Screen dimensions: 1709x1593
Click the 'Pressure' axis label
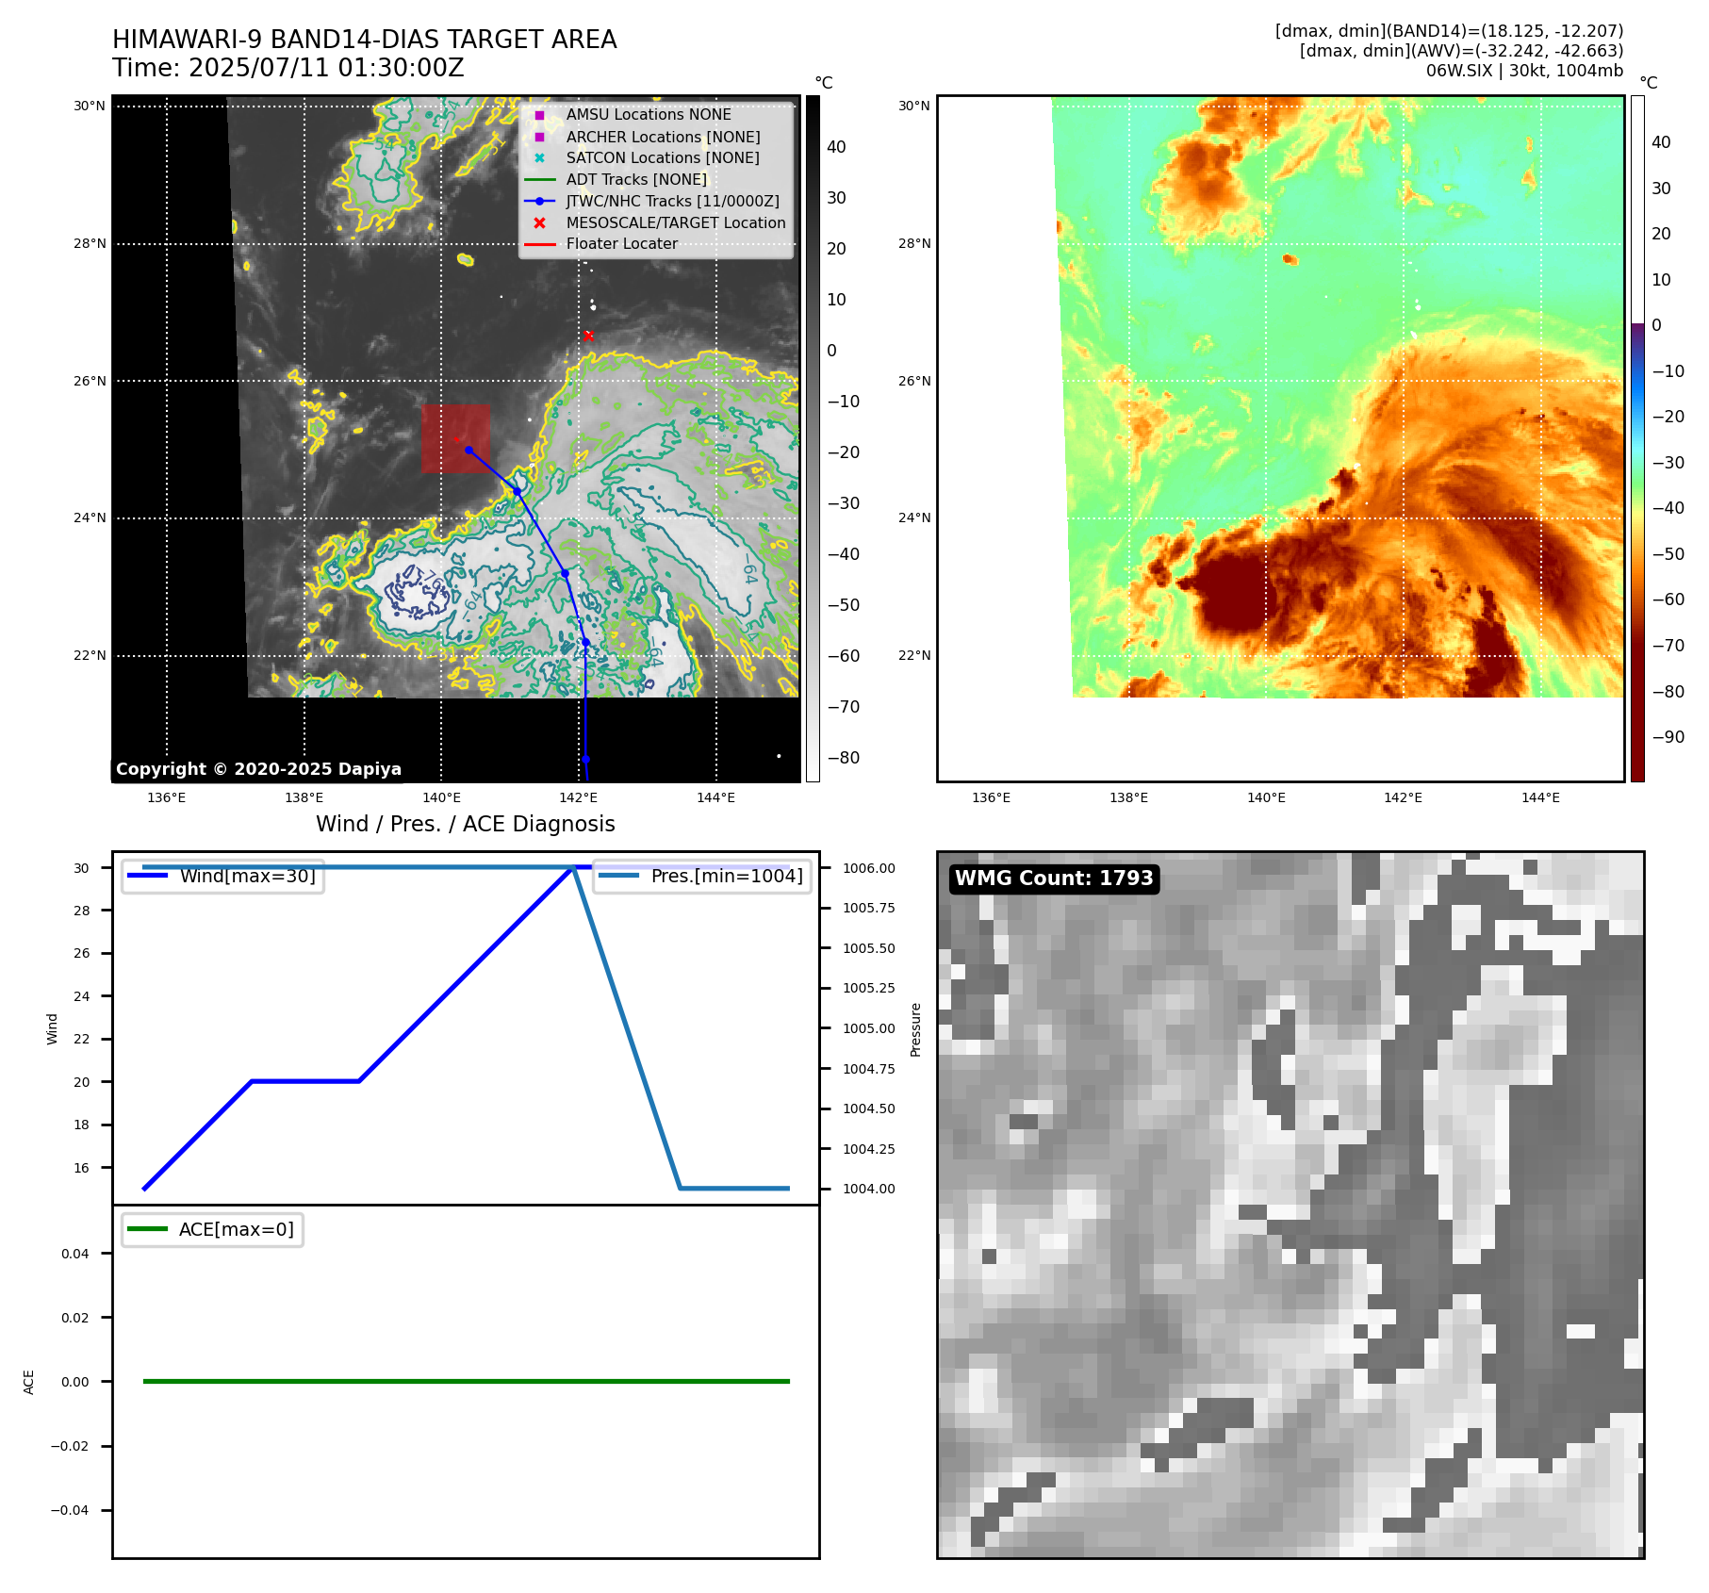tap(915, 1029)
